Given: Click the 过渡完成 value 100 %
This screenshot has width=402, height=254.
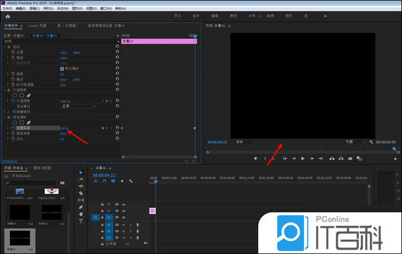Looking at the screenshot, I should (x=64, y=128).
